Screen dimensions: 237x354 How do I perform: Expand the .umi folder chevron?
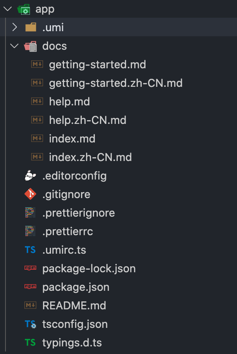tap(15, 27)
